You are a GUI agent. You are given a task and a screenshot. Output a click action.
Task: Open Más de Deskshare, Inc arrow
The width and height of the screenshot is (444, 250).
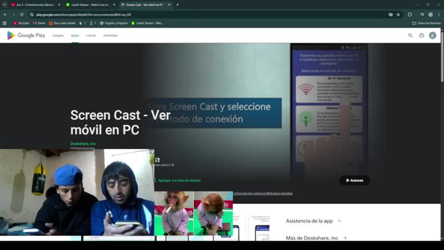click(345, 238)
